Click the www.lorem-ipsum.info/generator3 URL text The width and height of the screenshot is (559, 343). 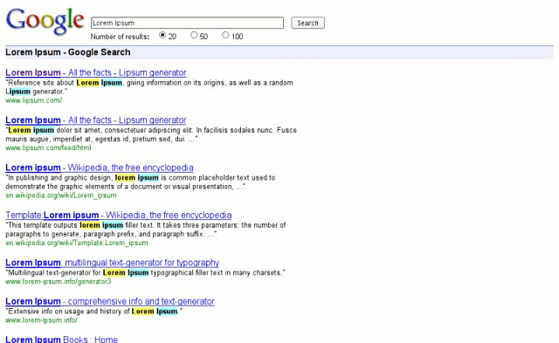[x=59, y=281]
